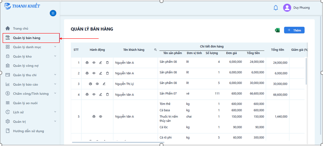
Task: Edit the Sản Phẩm 07 order
Action: tap(101, 94)
